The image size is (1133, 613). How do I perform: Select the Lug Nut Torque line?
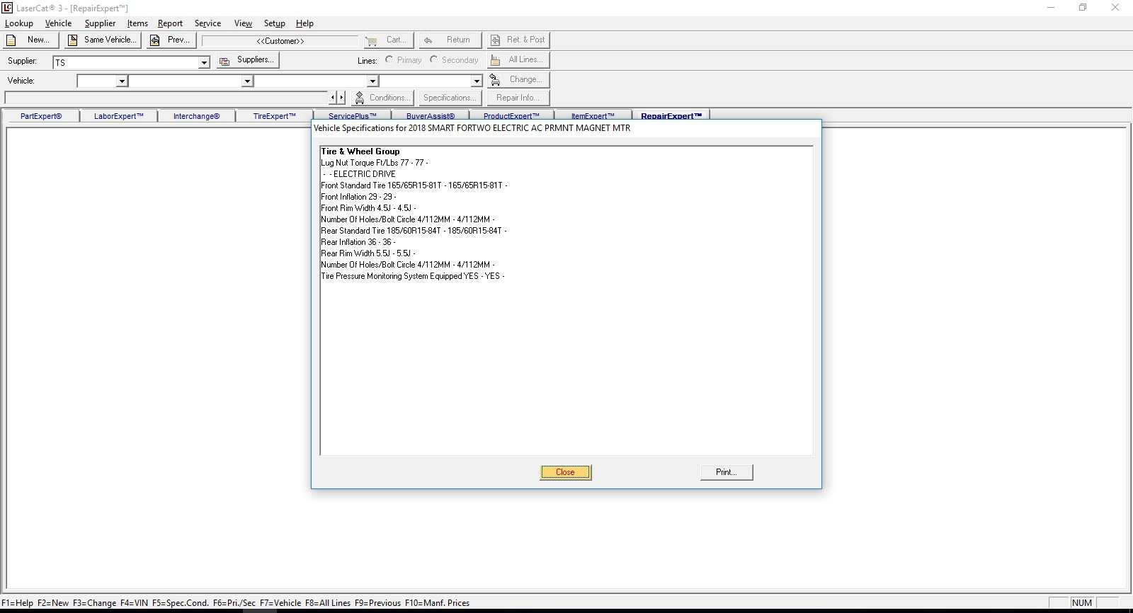[375, 163]
